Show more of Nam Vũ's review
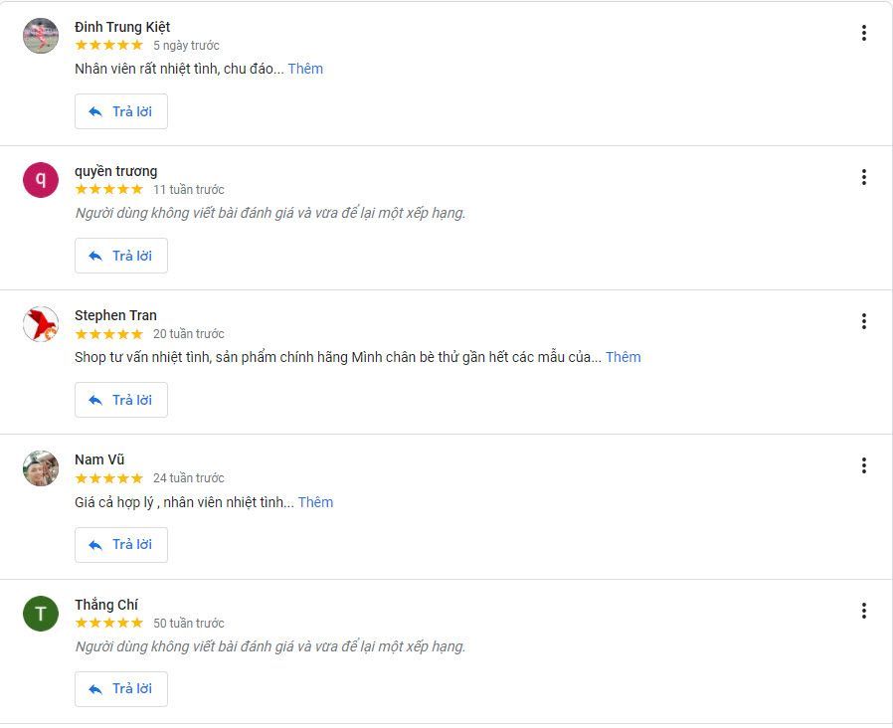Viewport: 893px width, 728px height. (315, 502)
